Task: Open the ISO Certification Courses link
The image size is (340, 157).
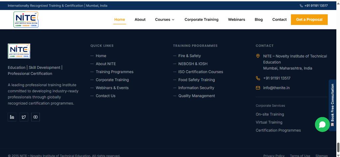Action: click(201, 72)
